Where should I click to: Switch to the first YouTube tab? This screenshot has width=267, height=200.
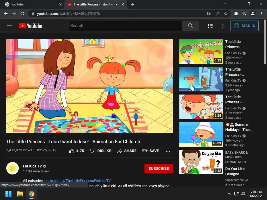[x=32, y=4]
